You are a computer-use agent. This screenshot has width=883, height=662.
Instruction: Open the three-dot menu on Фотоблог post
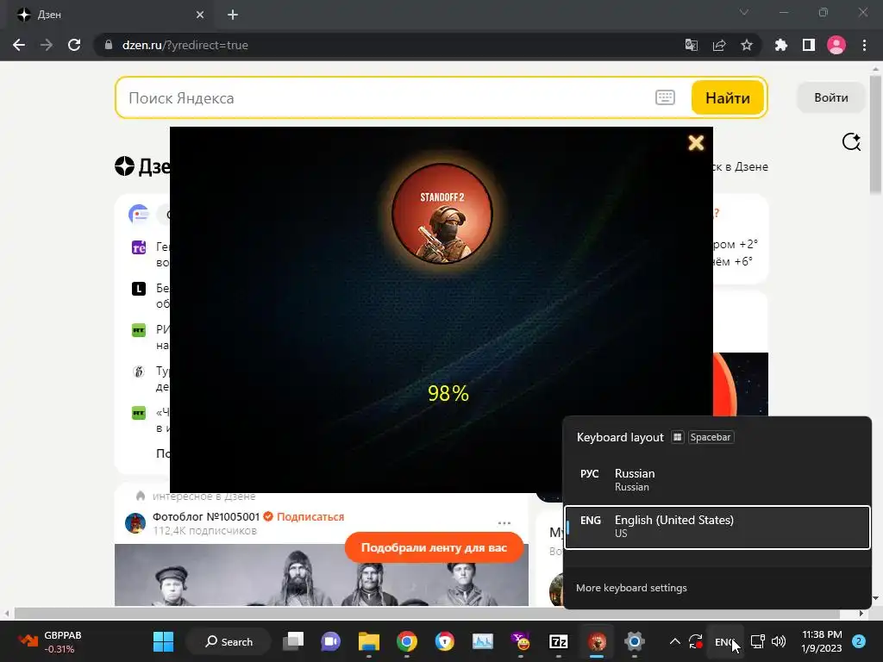pyautogui.click(x=504, y=523)
